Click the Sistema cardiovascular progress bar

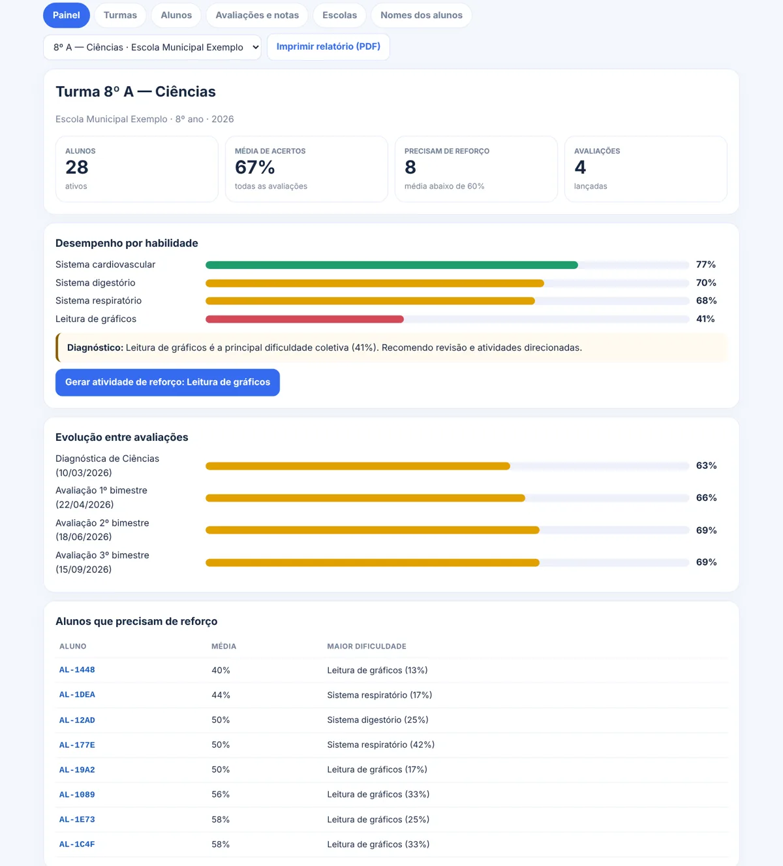[x=447, y=265]
